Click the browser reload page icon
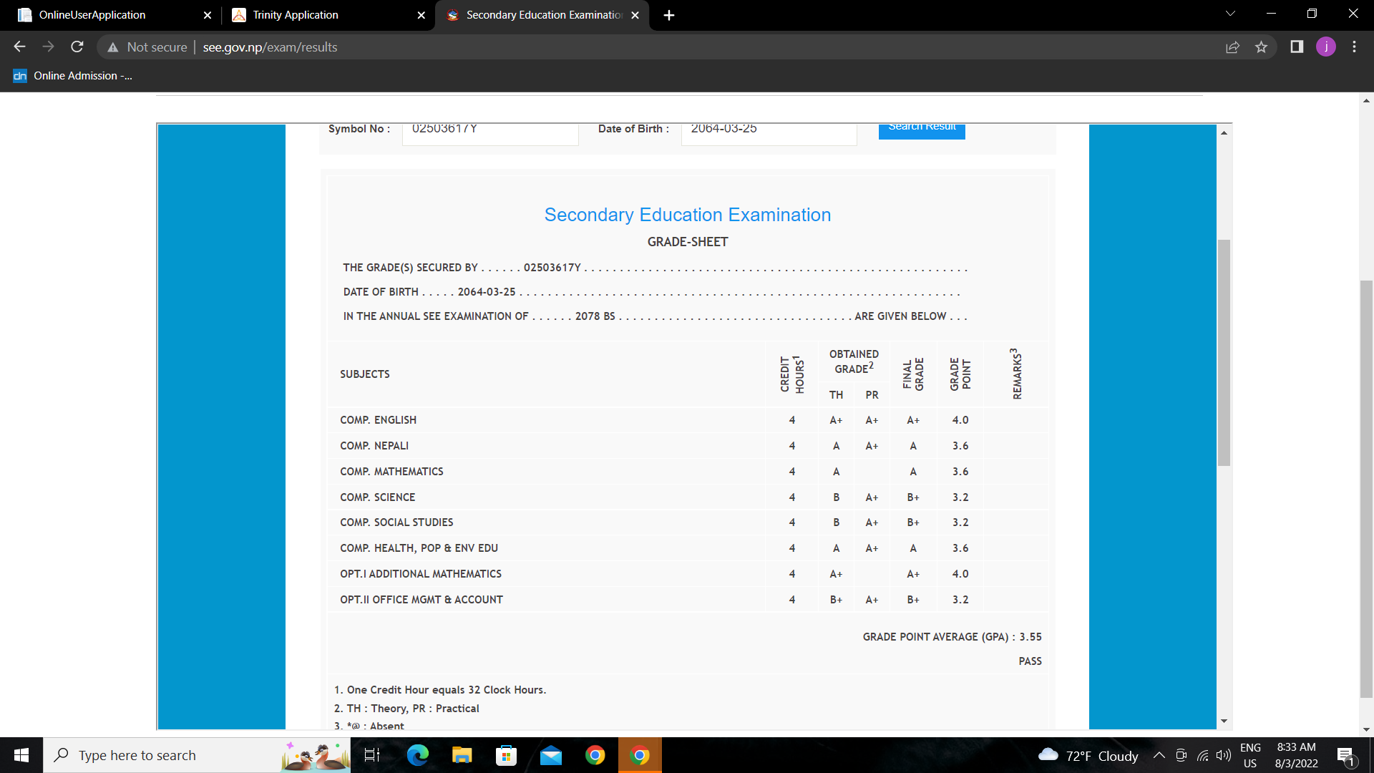Viewport: 1374px width, 773px height. (x=77, y=47)
